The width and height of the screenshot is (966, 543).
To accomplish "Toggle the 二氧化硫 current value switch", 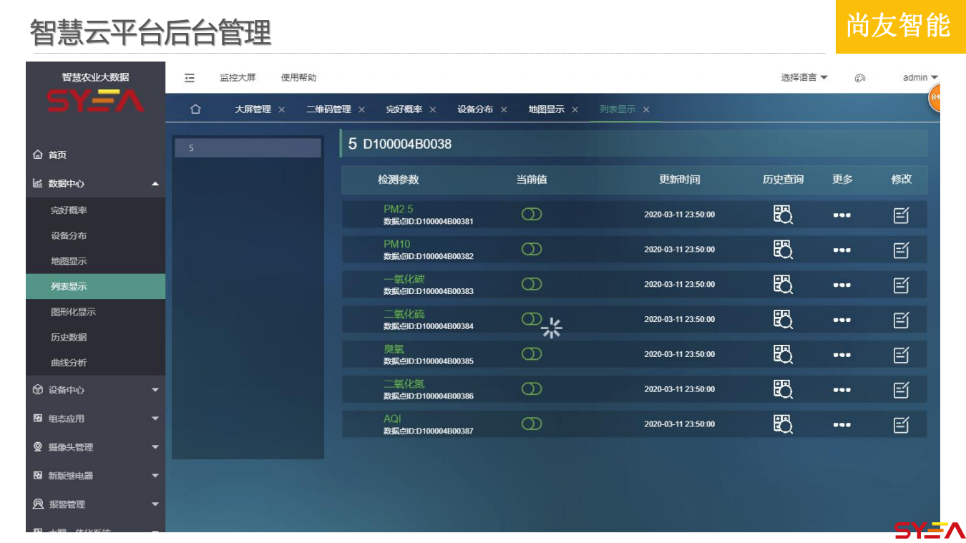I will (x=532, y=319).
